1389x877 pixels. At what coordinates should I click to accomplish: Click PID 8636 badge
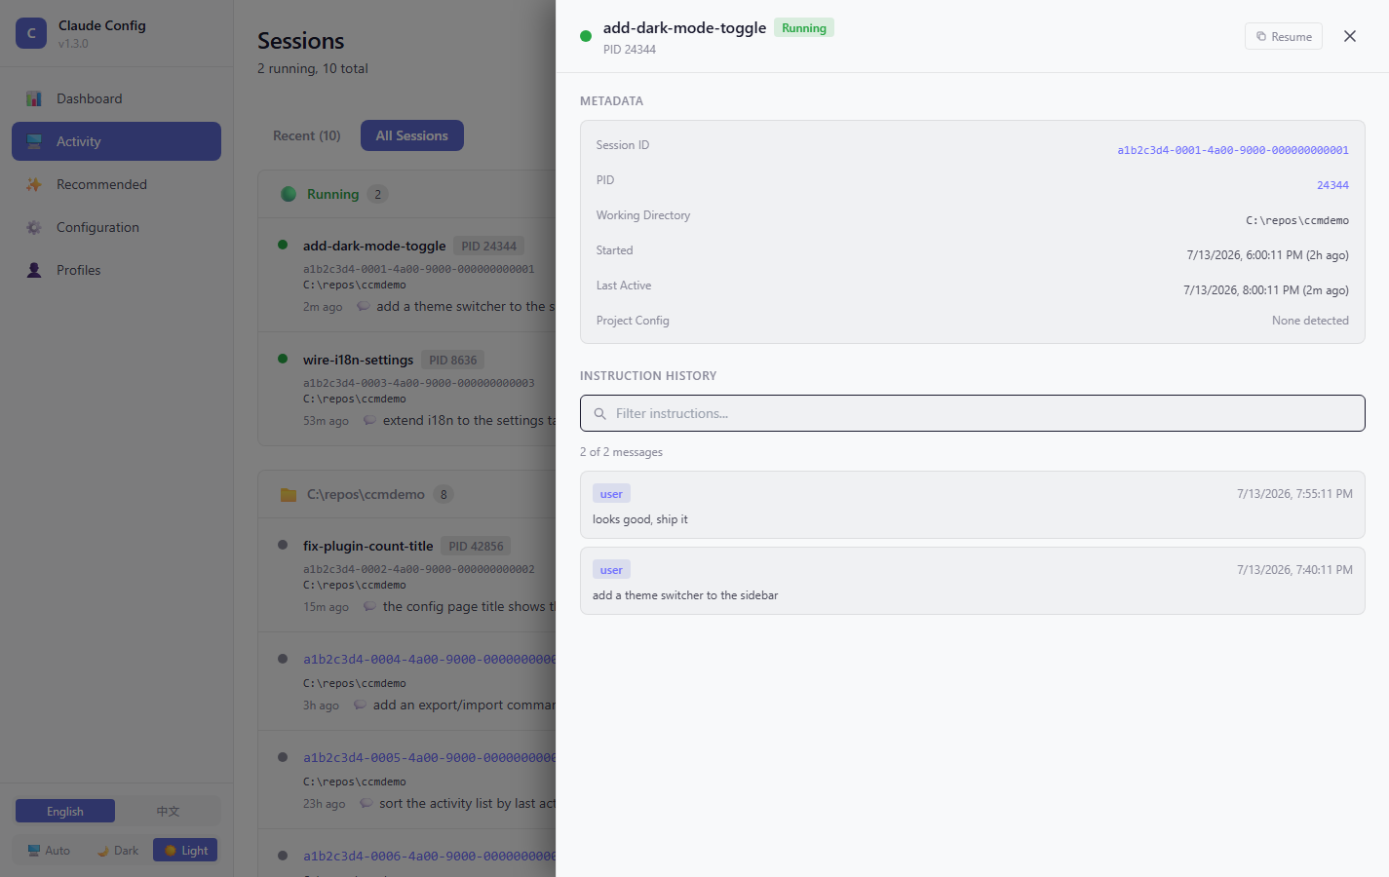pos(452,361)
